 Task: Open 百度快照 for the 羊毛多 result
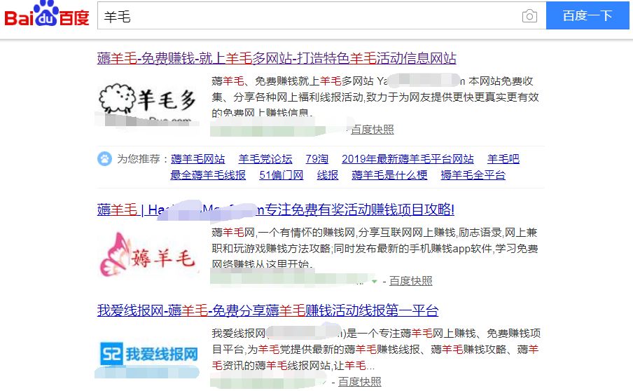click(373, 130)
